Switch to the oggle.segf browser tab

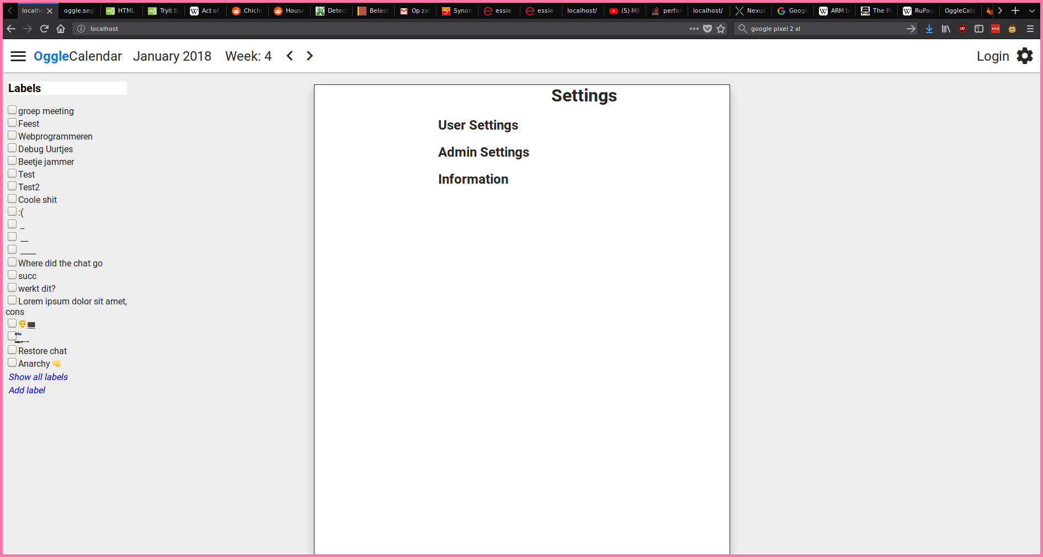[x=79, y=10]
